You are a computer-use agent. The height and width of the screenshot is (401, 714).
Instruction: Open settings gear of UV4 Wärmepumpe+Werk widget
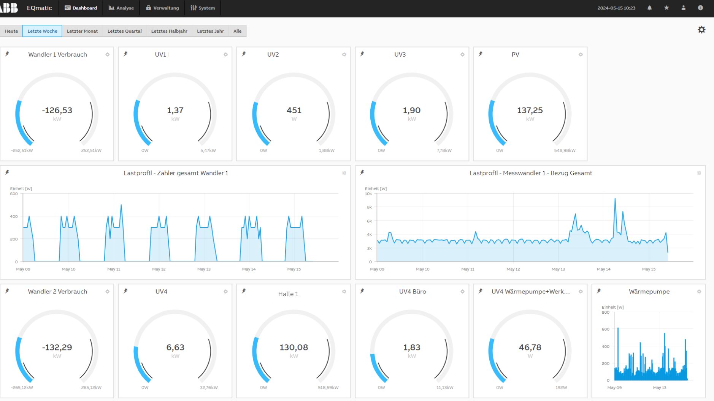[581, 292]
